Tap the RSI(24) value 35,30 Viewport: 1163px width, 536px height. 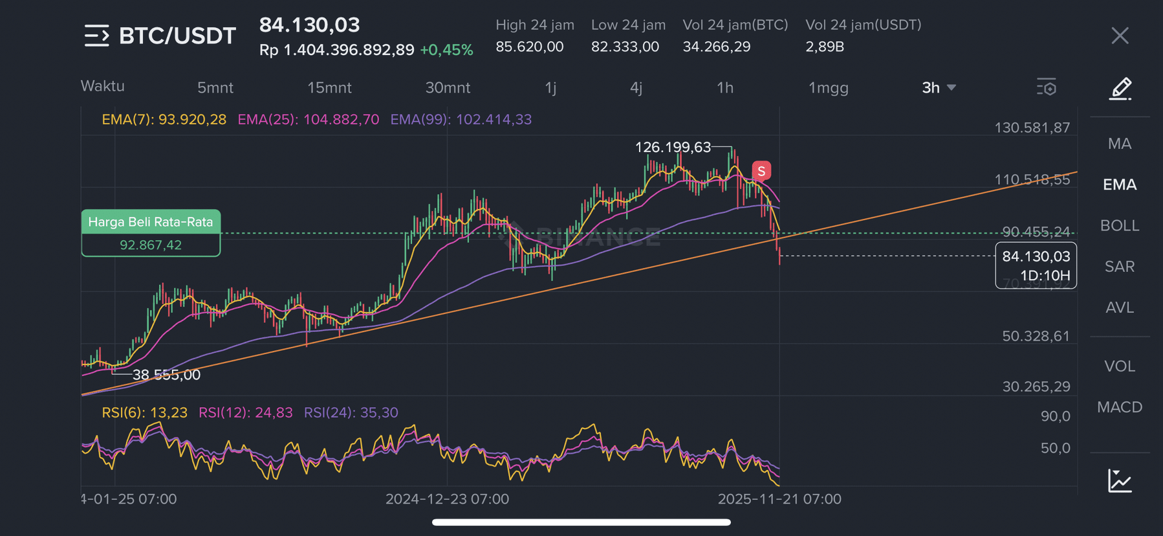(x=378, y=413)
